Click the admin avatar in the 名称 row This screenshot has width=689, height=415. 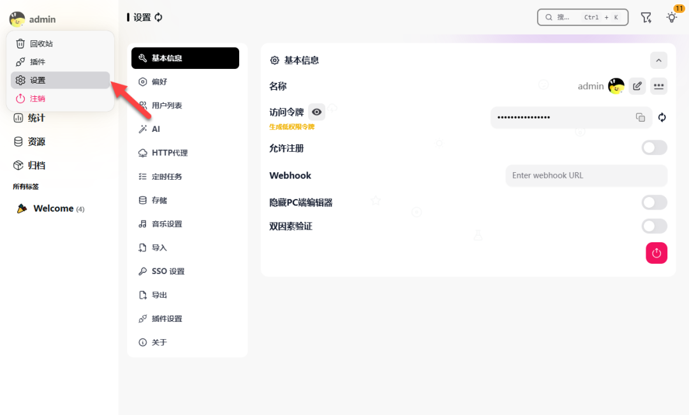point(616,86)
